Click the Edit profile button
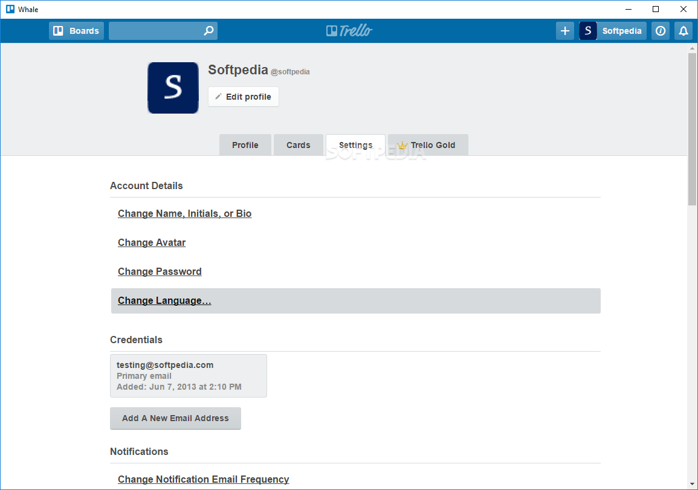The width and height of the screenshot is (698, 490). [244, 97]
